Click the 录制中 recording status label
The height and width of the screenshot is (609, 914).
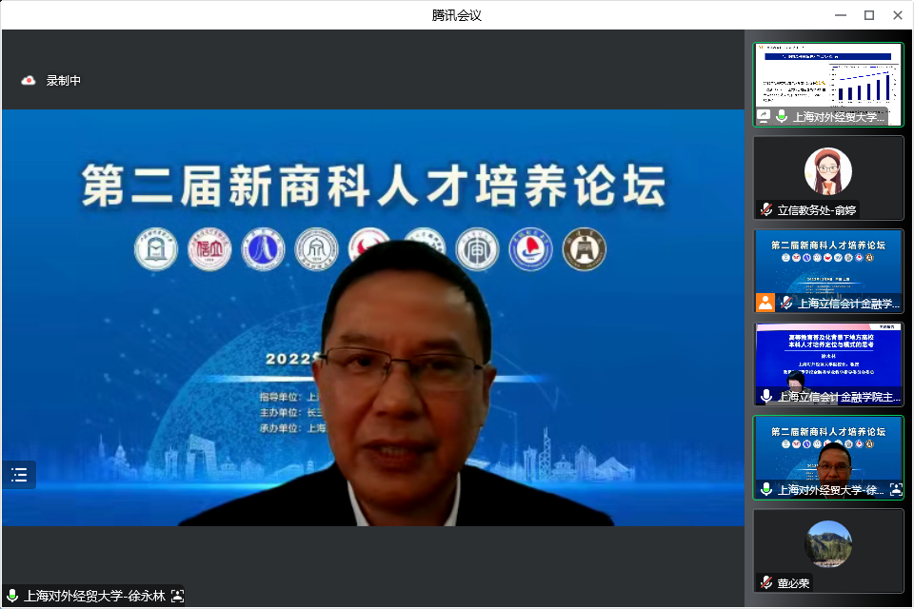click(64, 81)
